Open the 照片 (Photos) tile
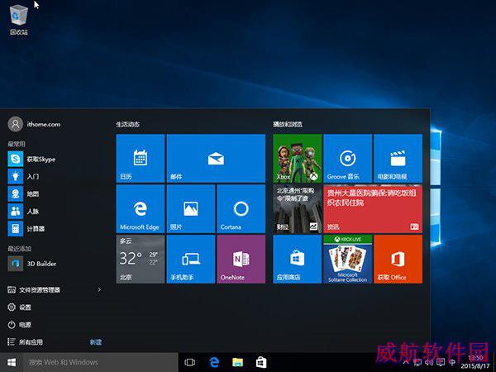 tap(191, 209)
